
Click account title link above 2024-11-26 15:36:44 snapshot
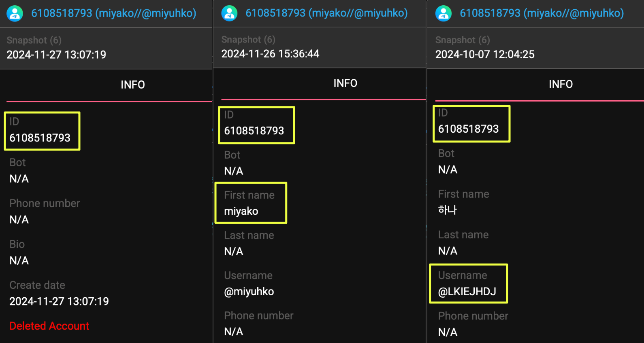(x=326, y=13)
